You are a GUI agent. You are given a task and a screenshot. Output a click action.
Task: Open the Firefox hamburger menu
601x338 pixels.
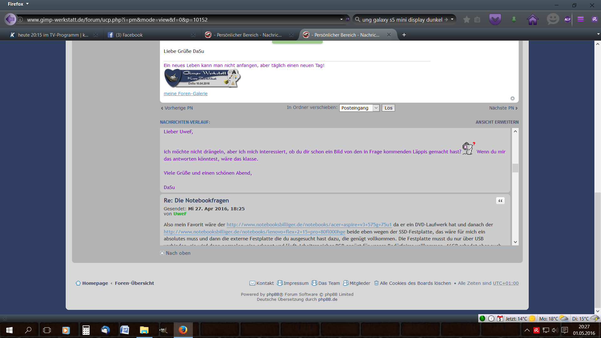(x=581, y=19)
